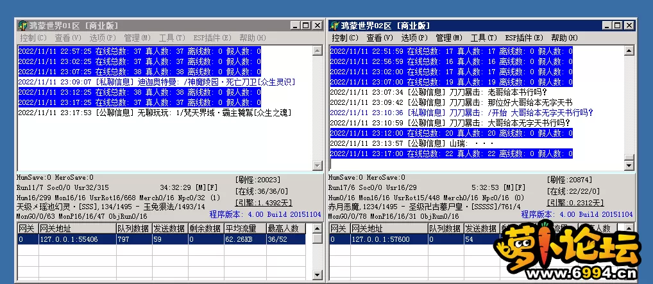Open 帮助(H) menu in 02区 window

point(564,38)
